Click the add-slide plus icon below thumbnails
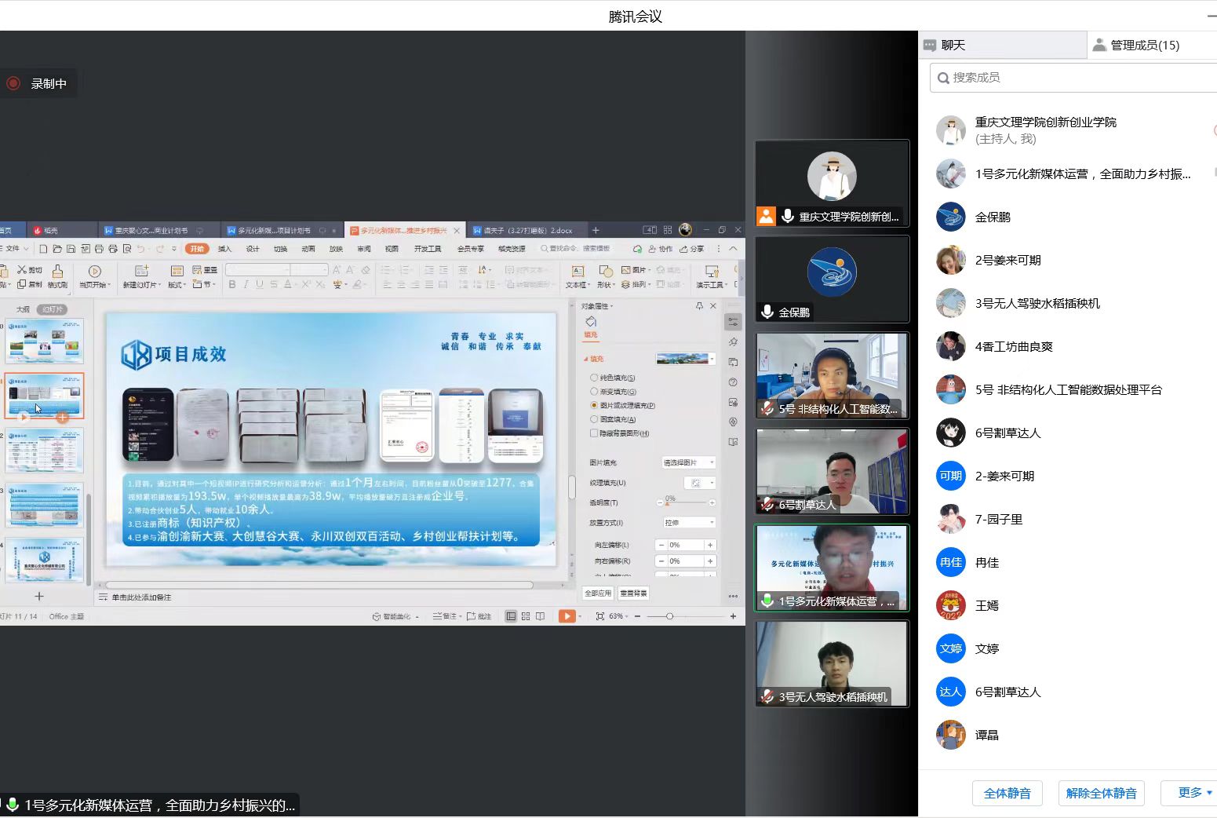The image size is (1217, 818). pos(39,597)
